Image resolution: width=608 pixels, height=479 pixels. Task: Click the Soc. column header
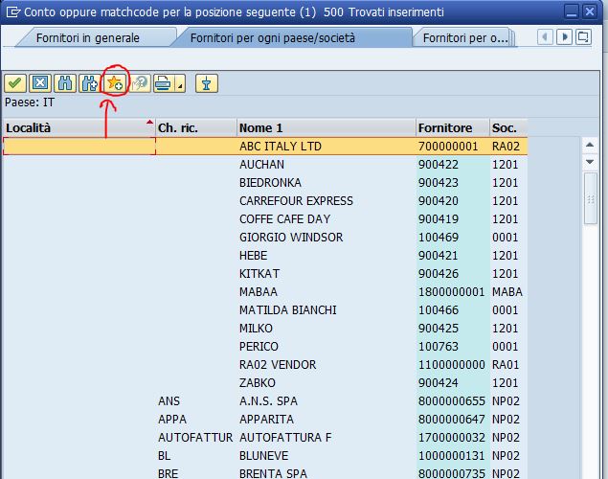[508, 128]
